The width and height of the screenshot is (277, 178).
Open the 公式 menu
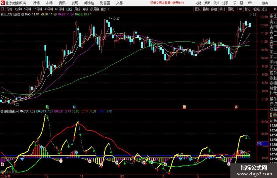pos(216,3)
